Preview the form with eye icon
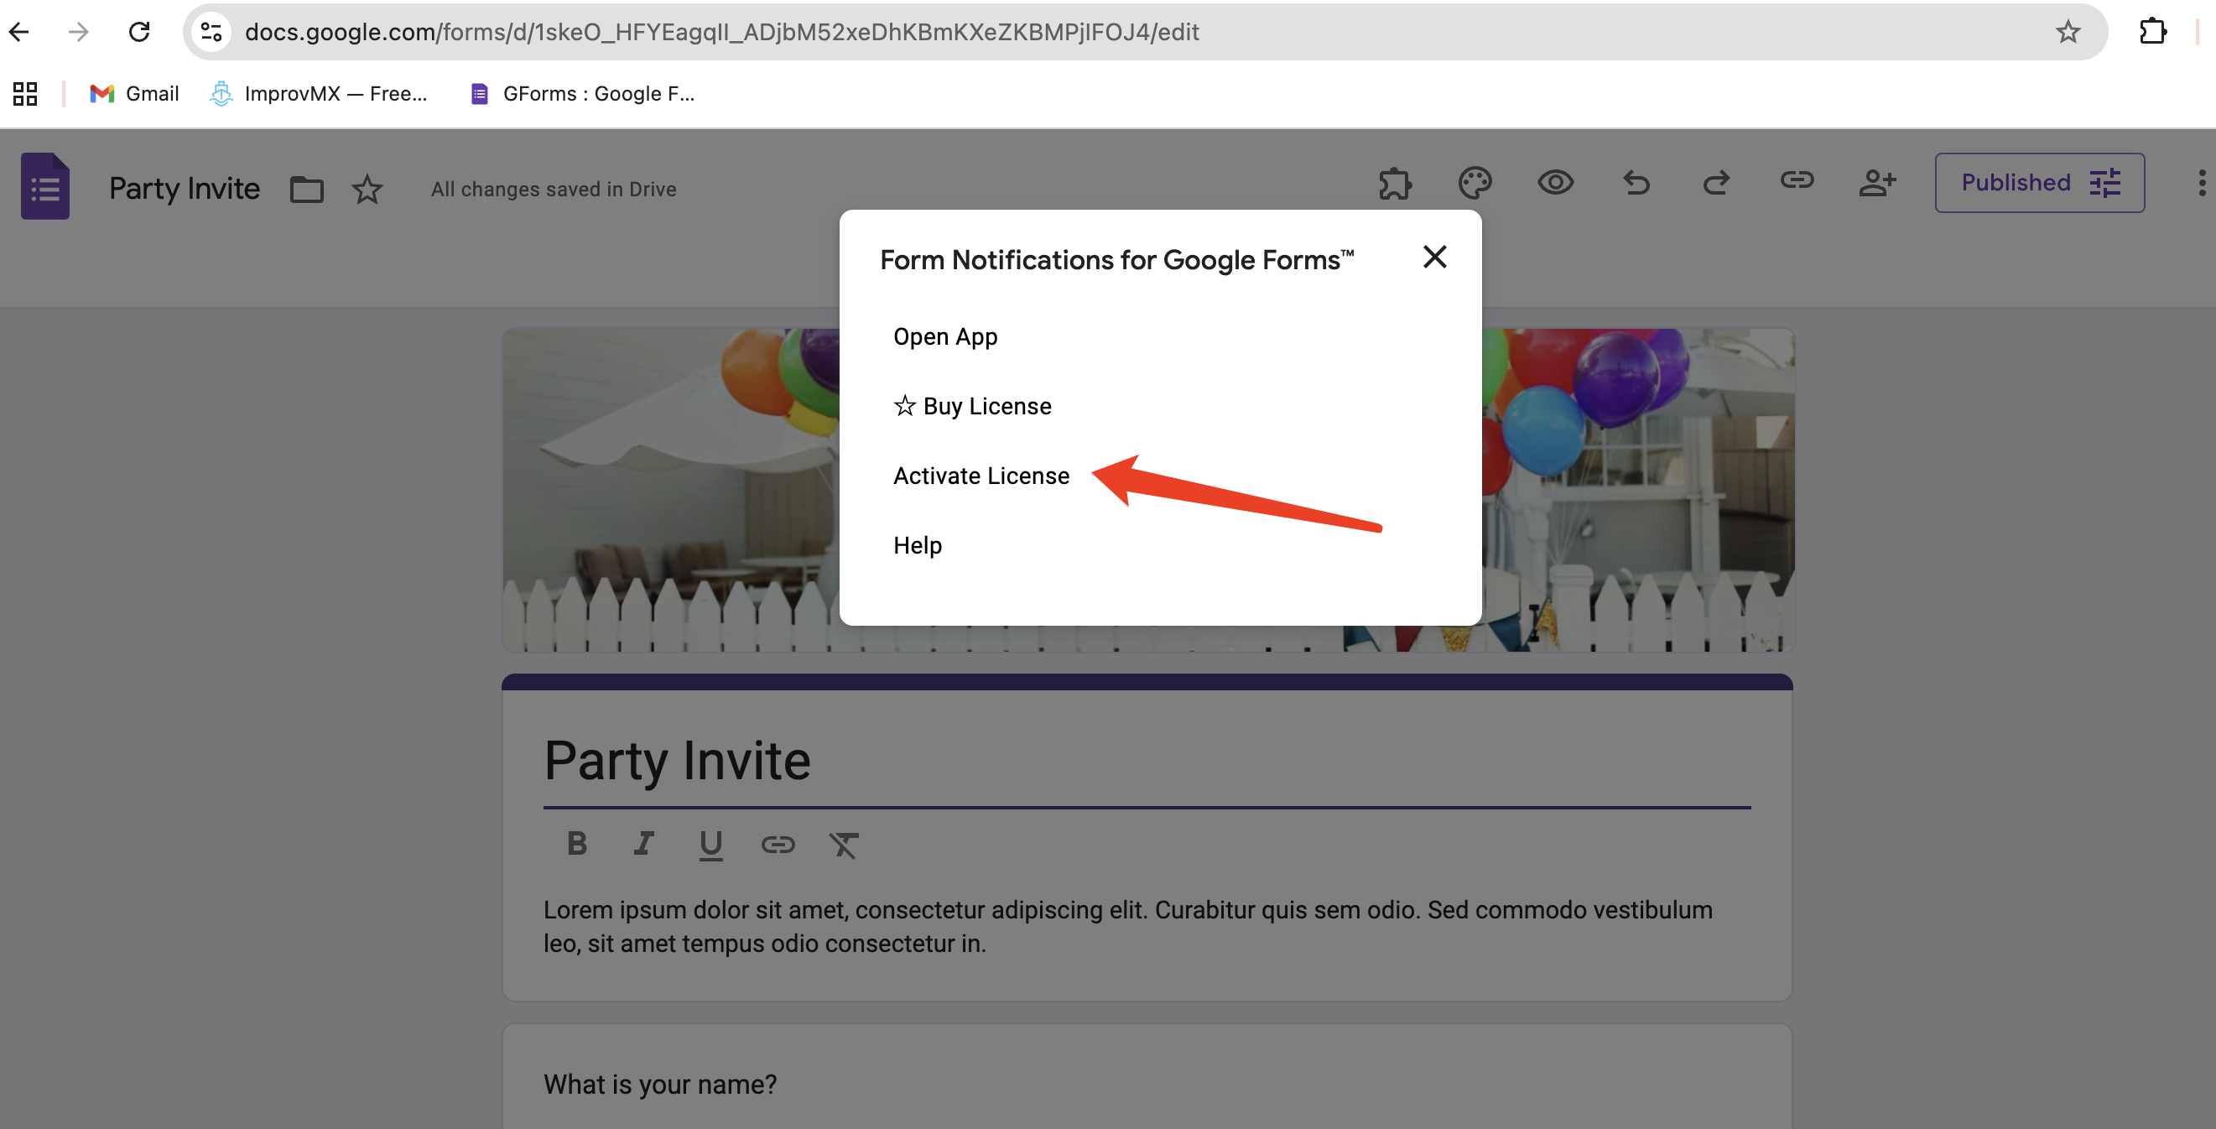The image size is (2216, 1129). [1554, 184]
